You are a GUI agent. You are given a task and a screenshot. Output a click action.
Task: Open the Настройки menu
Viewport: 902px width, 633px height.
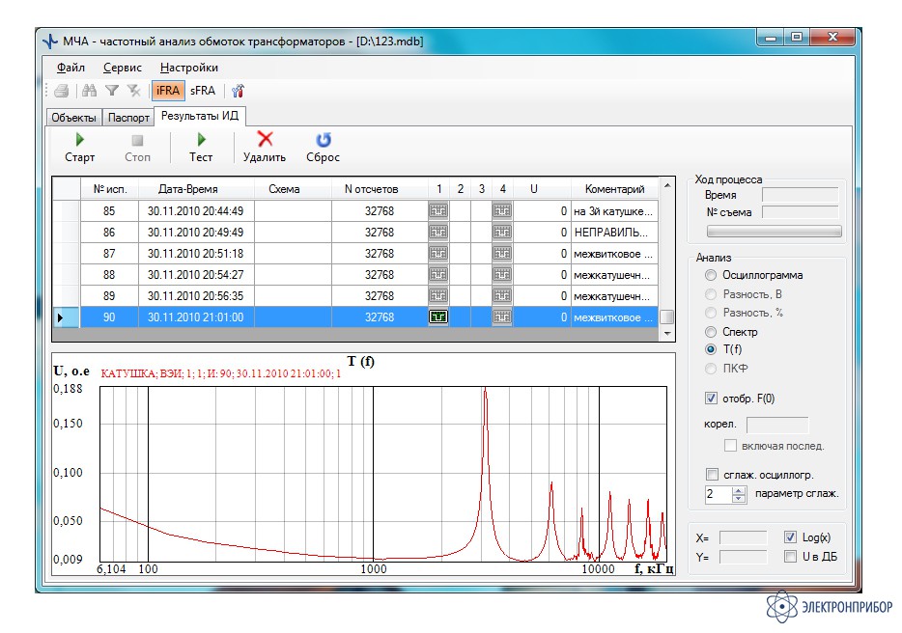(189, 68)
